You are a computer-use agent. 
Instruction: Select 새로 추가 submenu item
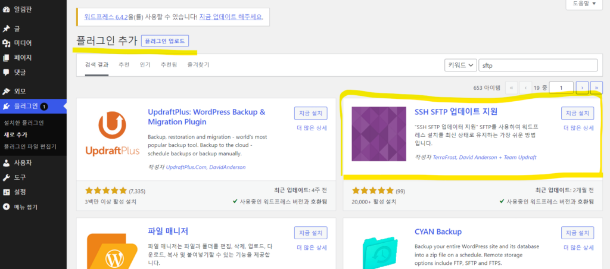15,135
